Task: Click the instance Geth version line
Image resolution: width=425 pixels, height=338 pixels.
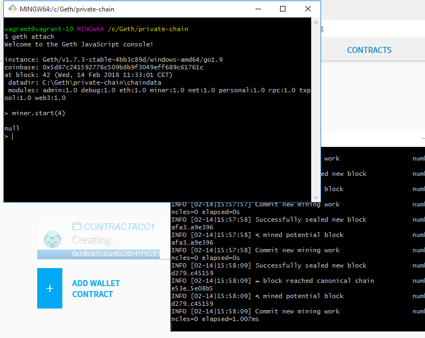Action: click(x=114, y=60)
